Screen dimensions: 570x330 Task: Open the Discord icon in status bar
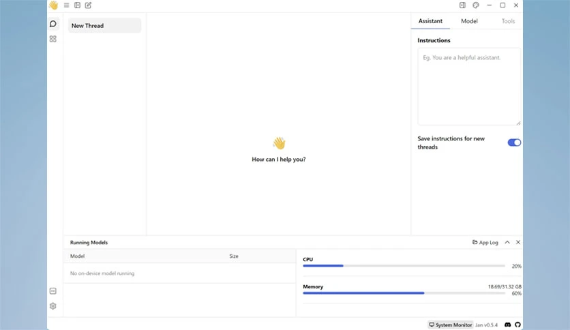(508, 325)
